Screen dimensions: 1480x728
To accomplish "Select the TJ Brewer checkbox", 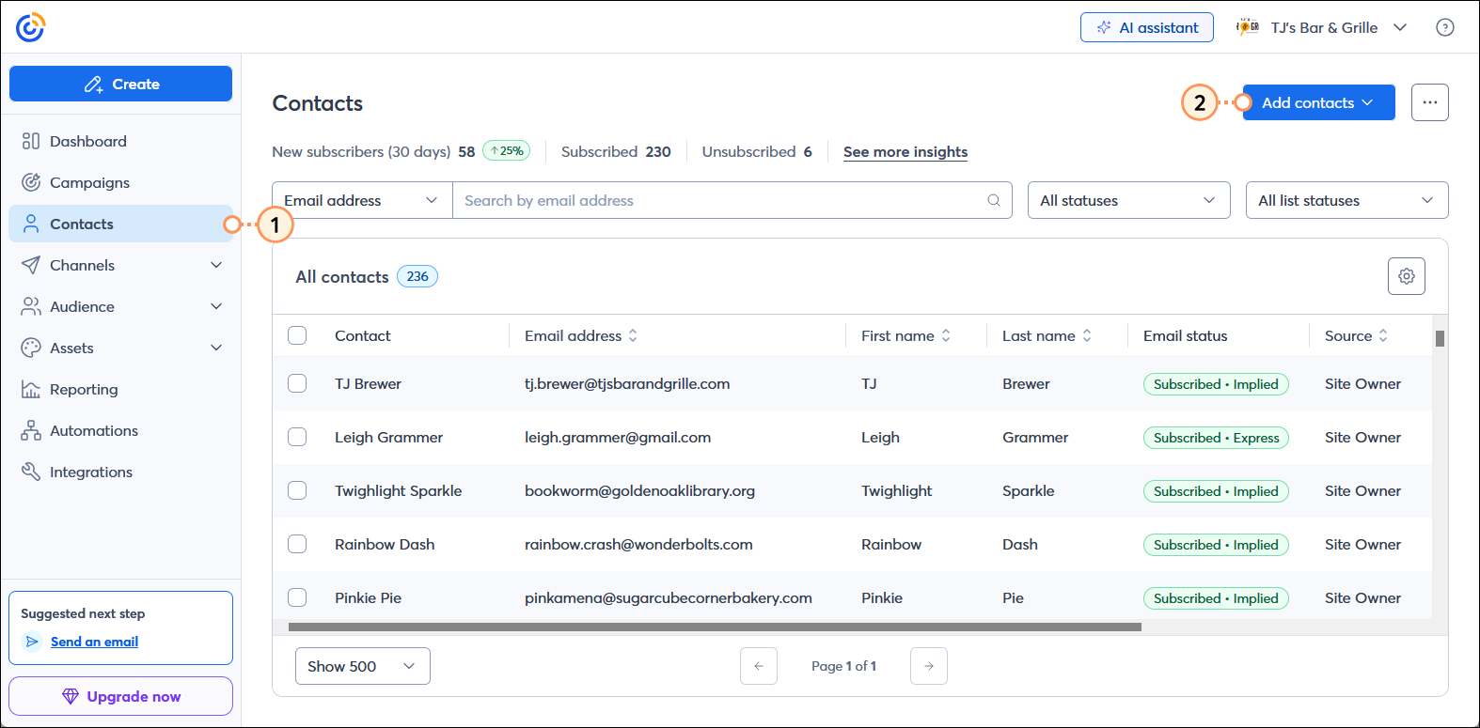I will pos(297,383).
